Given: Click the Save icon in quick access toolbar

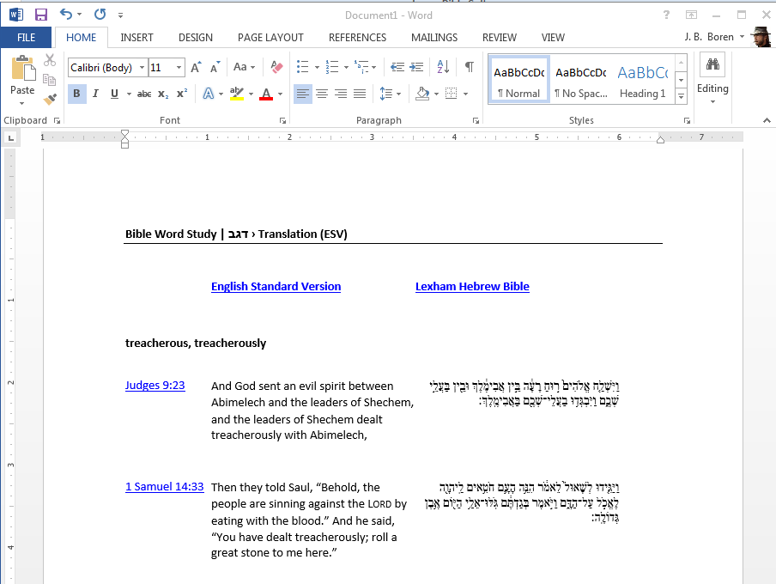Looking at the screenshot, I should click(40, 15).
